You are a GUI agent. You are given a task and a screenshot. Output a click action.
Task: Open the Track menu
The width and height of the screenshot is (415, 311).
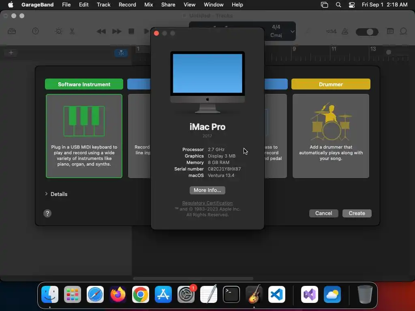coord(103,4)
